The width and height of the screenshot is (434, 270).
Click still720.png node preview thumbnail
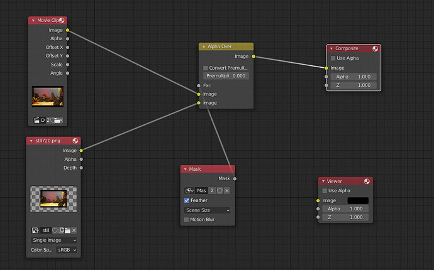pos(53,199)
